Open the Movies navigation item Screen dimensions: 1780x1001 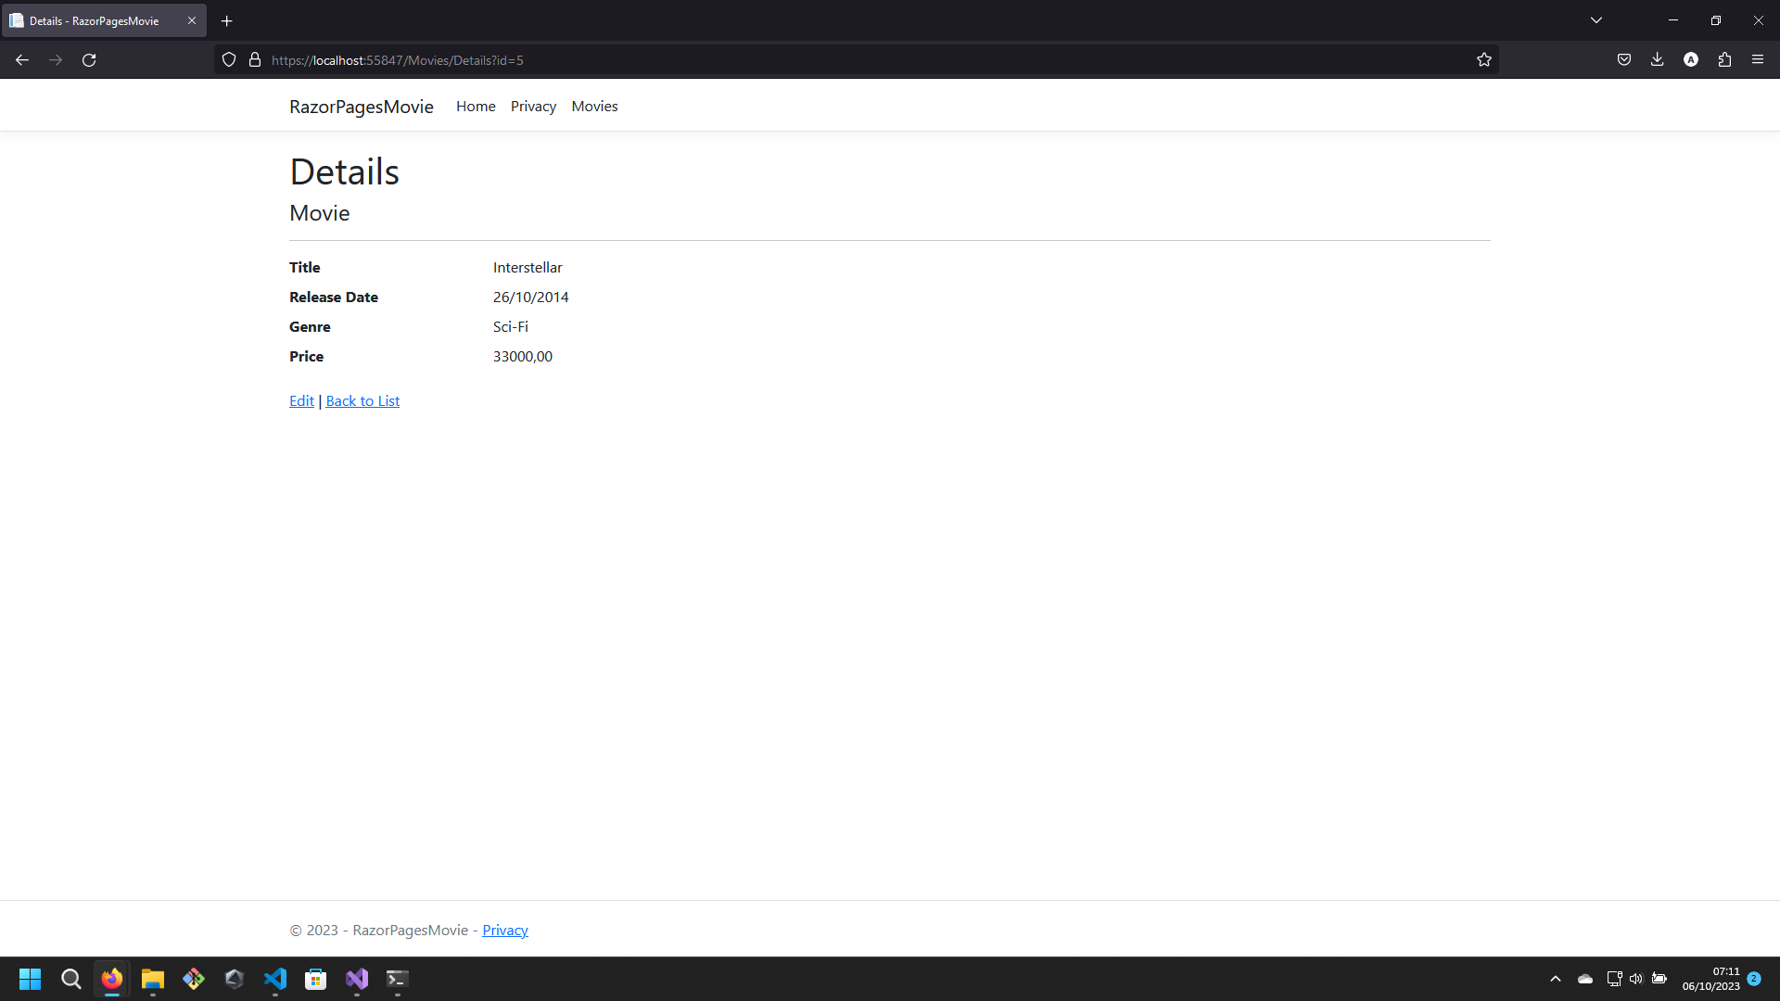[594, 107]
